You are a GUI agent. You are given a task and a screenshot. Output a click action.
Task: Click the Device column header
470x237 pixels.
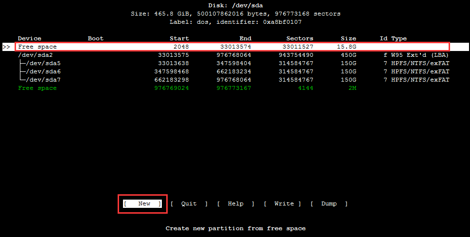(x=30, y=38)
